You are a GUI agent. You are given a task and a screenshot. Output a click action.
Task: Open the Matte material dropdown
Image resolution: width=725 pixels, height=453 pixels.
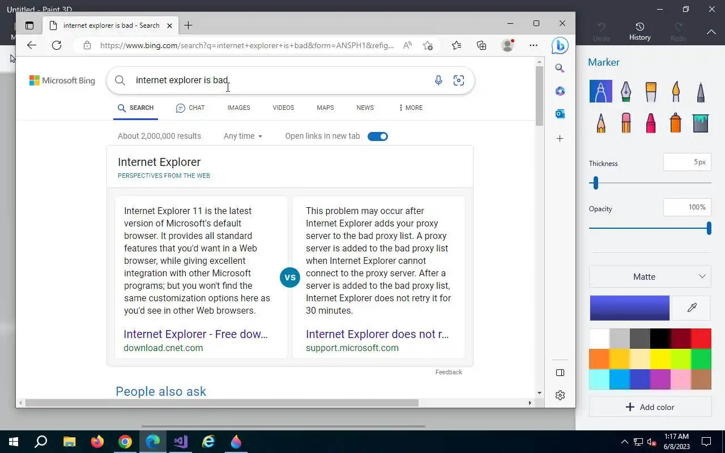[650, 276]
